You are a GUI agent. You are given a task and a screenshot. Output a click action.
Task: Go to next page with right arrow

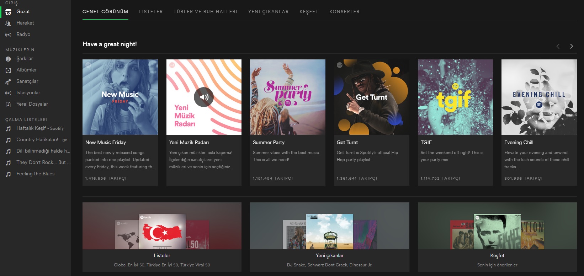click(571, 46)
